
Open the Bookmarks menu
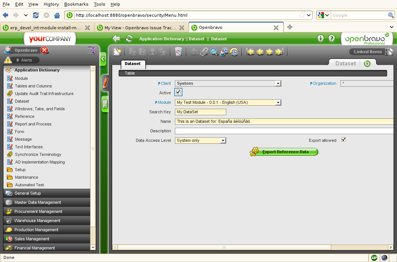click(x=76, y=4)
